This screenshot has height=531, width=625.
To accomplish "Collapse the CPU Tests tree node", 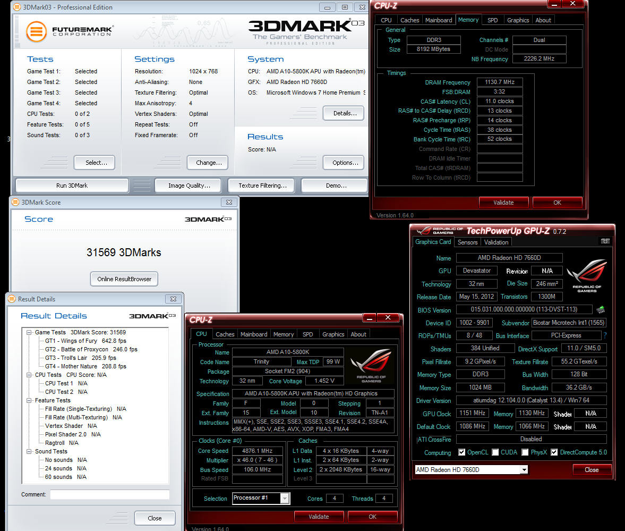I will [x=29, y=375].
